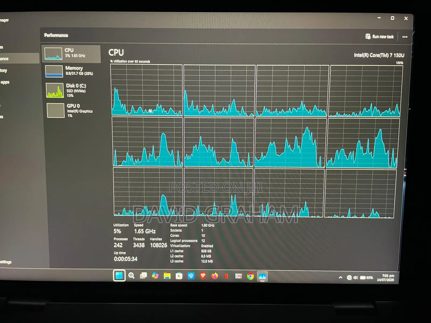Open the Terminal icon on the taskbar
Screen dimensions: 431x323
pos(238,276)
